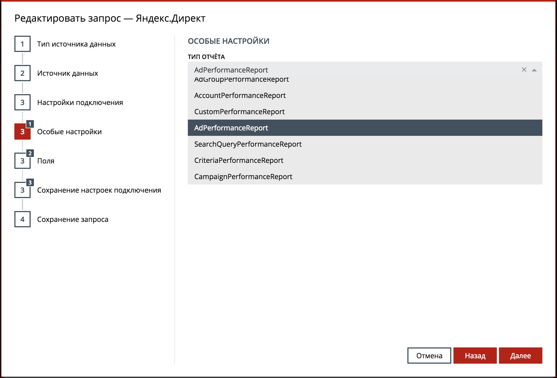
Task: Go to Источник данных step
Action: point(67,73)
